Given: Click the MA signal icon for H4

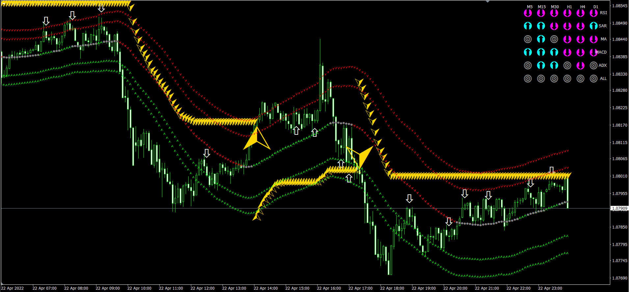Looking at the screenshot, I should click(x=581, y=39).
